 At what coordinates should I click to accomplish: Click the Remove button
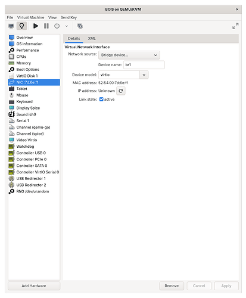[172, 286]
